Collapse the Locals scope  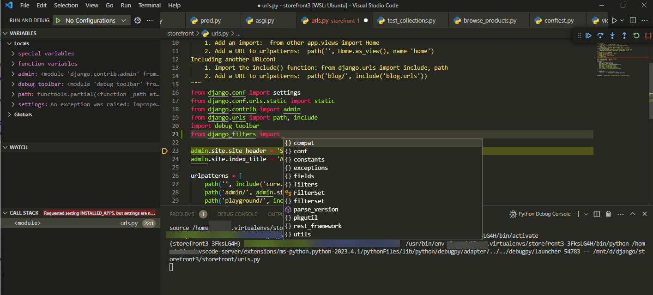click(10, 43)
